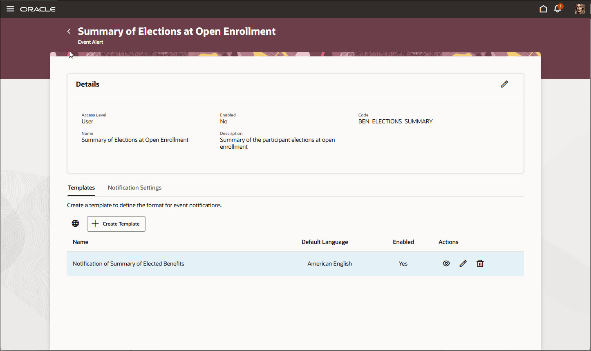The height and width of the screenshot is (351, 591).
Task: Click the template instruction text
Action: point(144,205)
